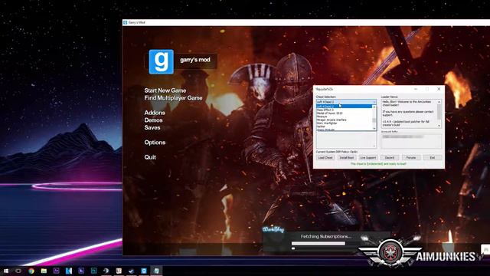Open File Explorer from the taskbar
The height and width of the screenshot is (276, 490).
pyautogui.click(x=44, y=271)
